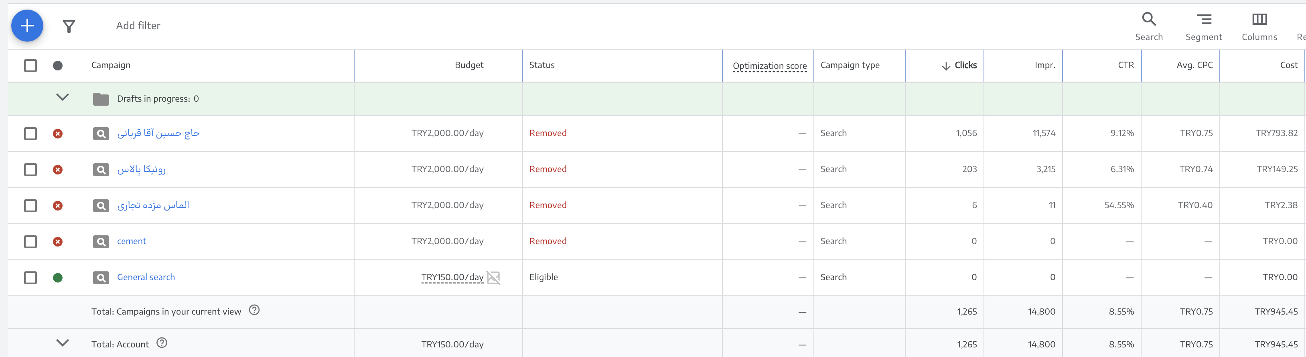Click the Add filter field
This screenshot has width=1306, height=357.
tap(138, 26)
